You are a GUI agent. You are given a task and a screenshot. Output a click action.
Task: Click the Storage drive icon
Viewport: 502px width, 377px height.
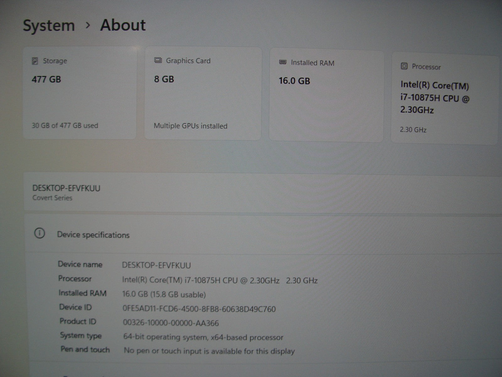point(35,61)
